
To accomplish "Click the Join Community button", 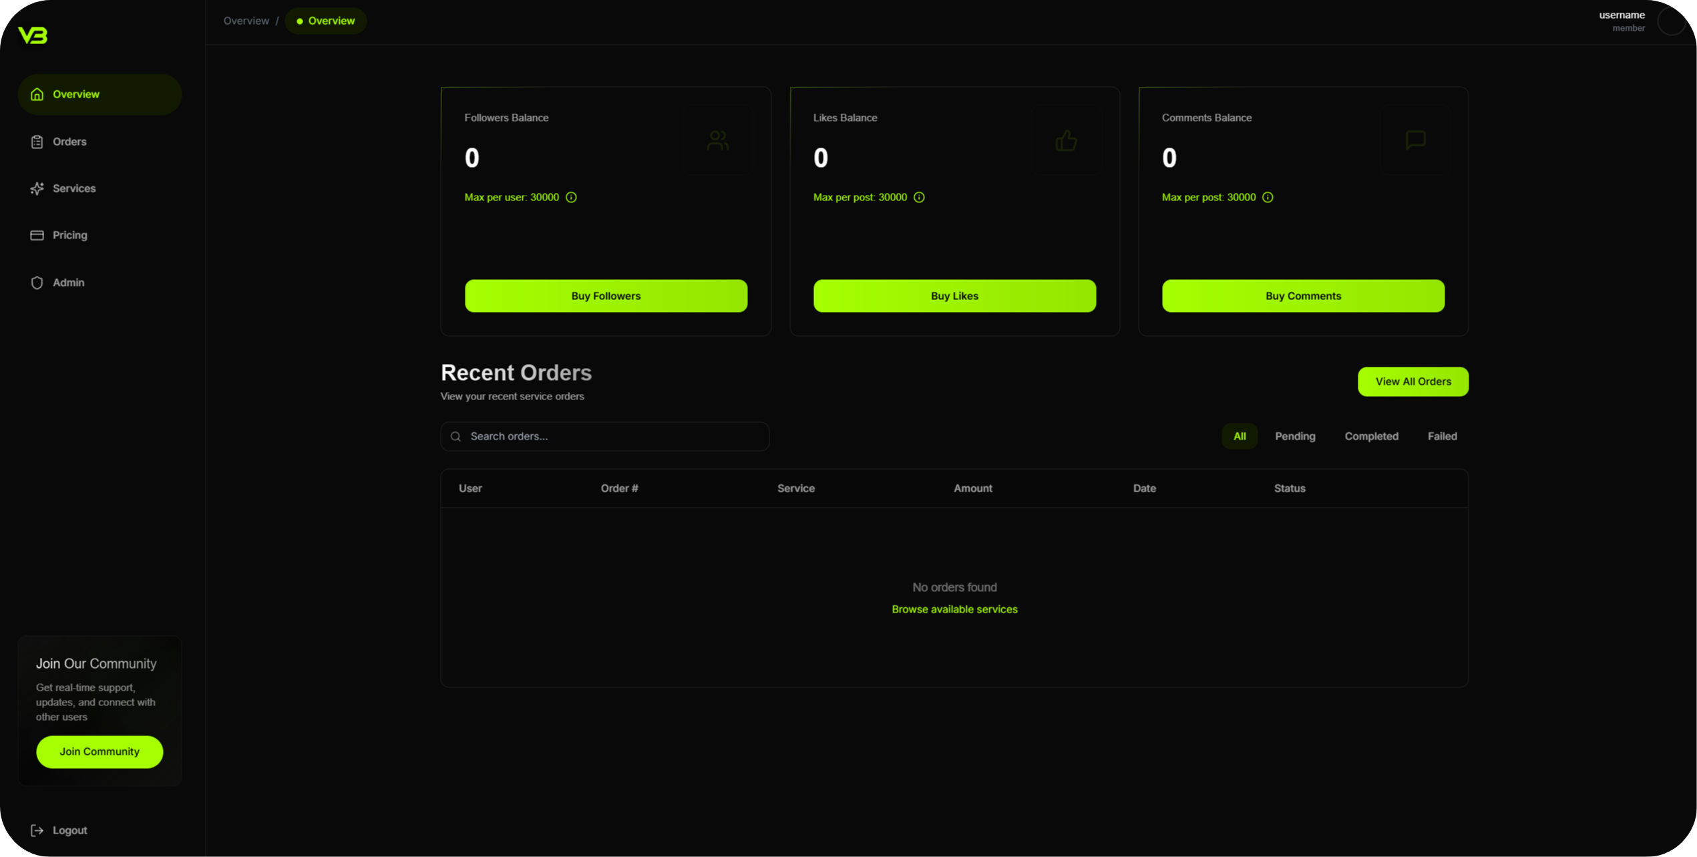I will (x=100, y=751).
